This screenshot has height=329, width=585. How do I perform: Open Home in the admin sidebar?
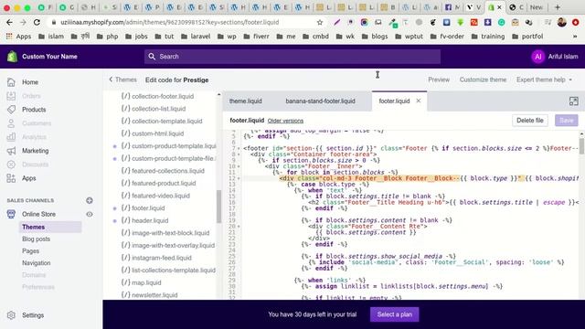click(x=30, y=82)
